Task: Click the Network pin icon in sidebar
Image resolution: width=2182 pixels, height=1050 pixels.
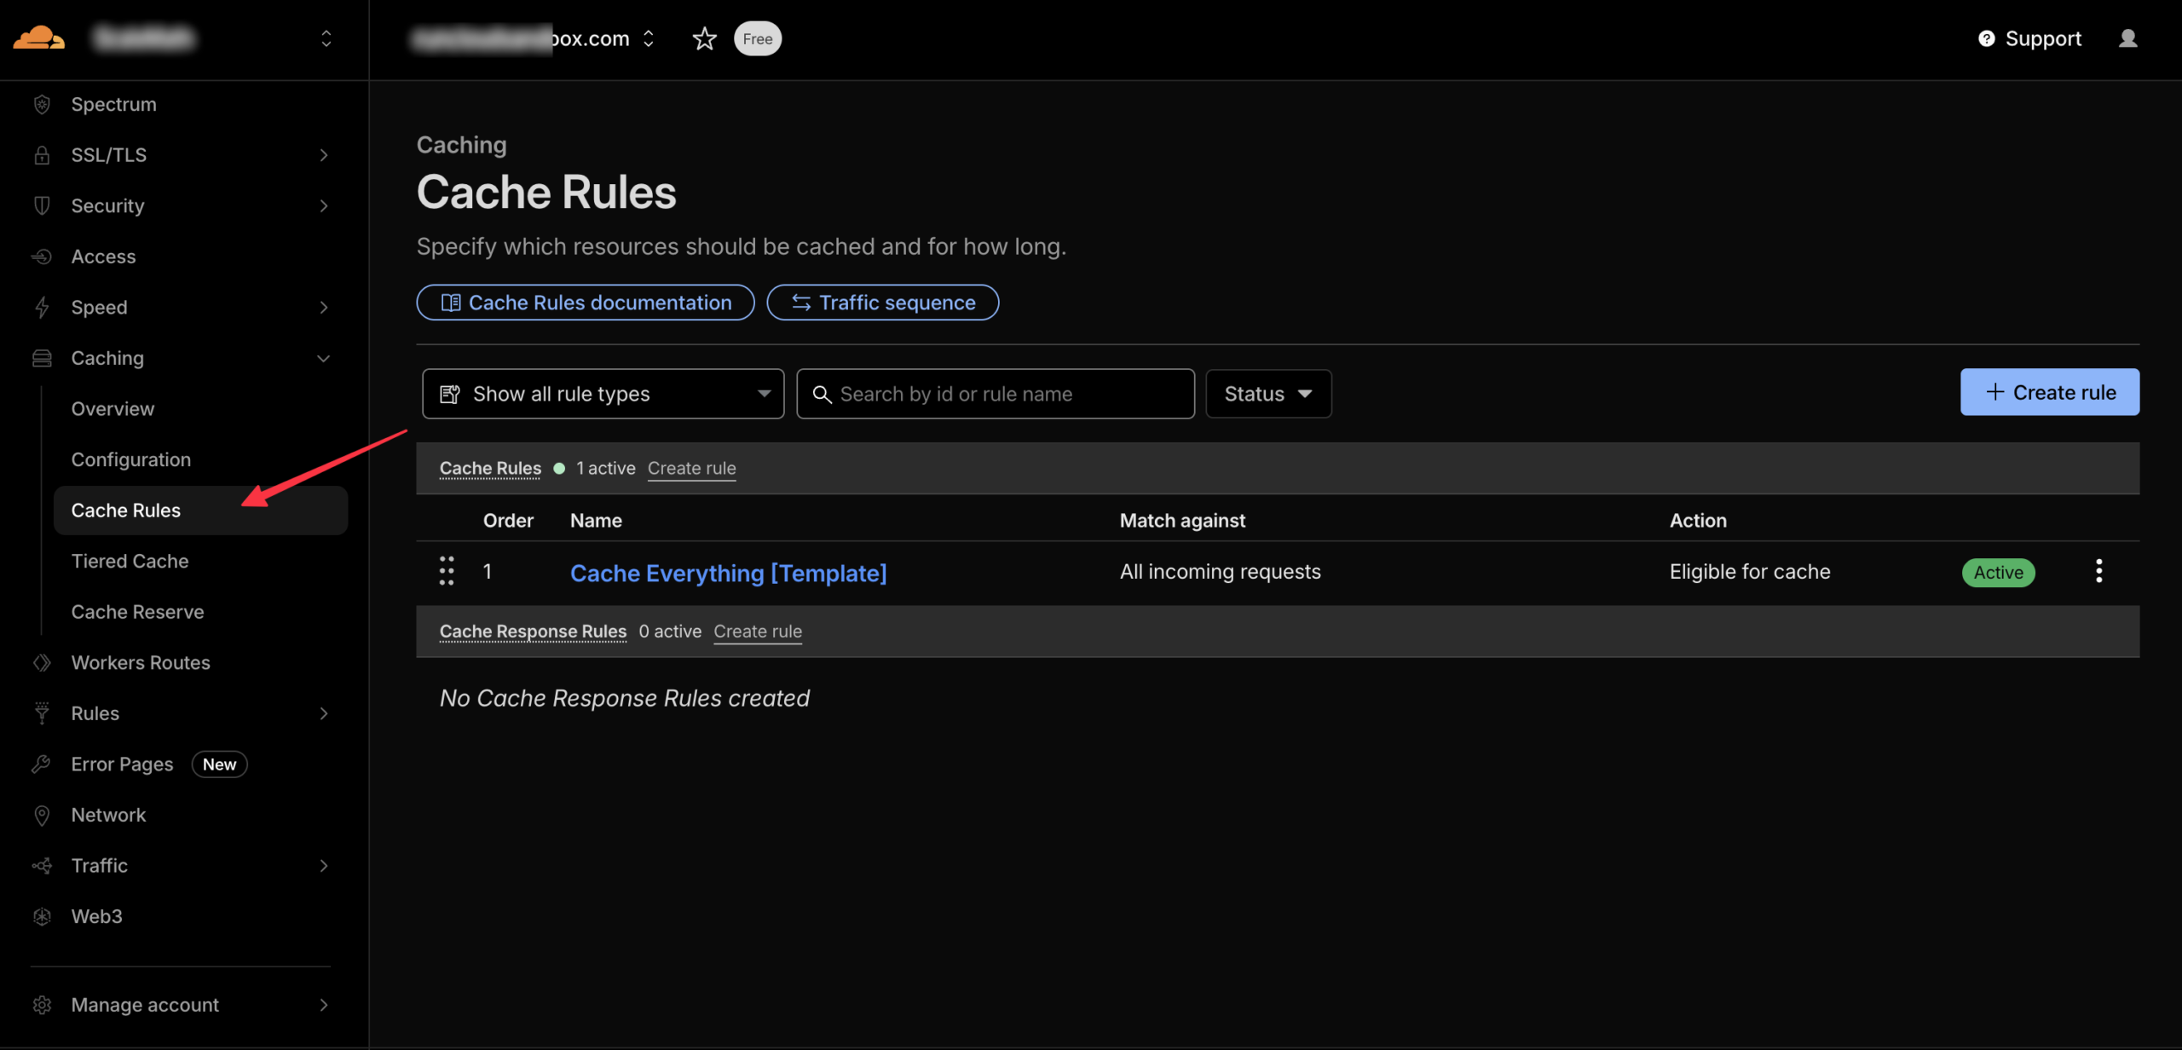Action: [x=42, y=815]
